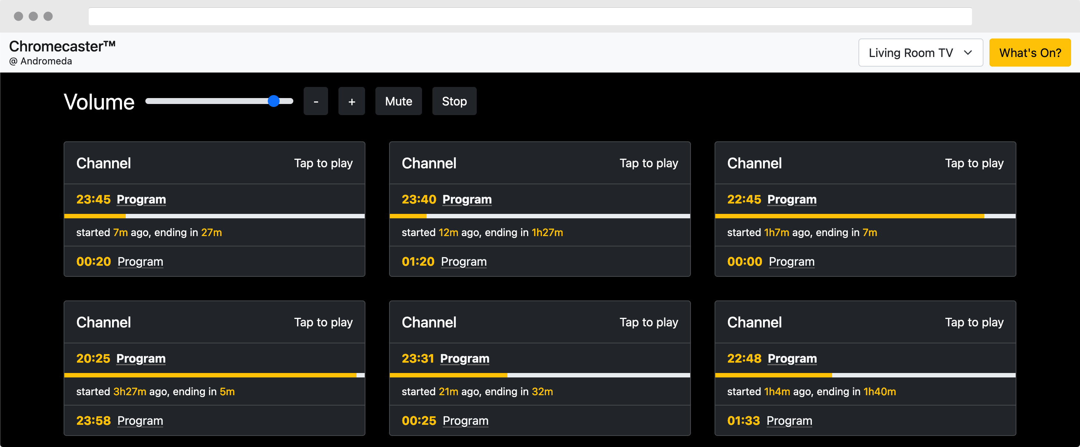
Task: Tap to play the channel showing 20:25 Program
Action: pyautogui.click(x=323, y=322)
